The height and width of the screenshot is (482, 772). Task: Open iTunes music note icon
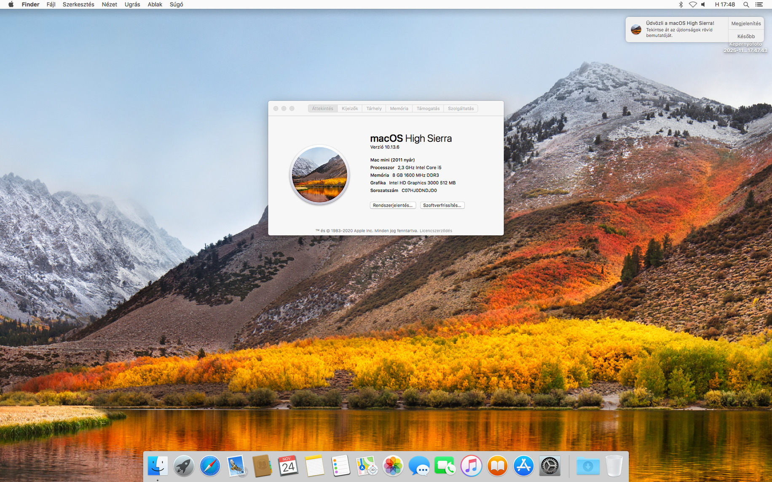click(471, 466)
